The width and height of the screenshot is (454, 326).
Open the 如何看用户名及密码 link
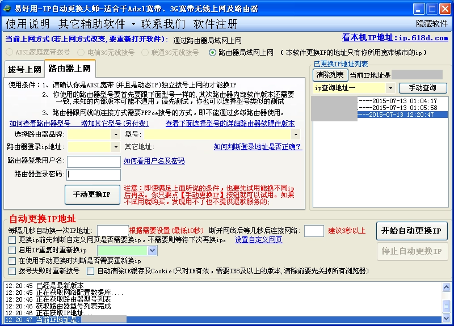pyautogui.click(x=154, y=161)
